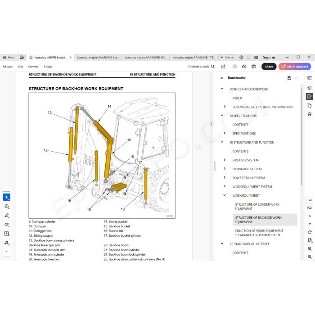Open STRUCTURE OF LOADER WORK EQUIPMENT bookmark

pyautogui.click(x=257, y=207)
